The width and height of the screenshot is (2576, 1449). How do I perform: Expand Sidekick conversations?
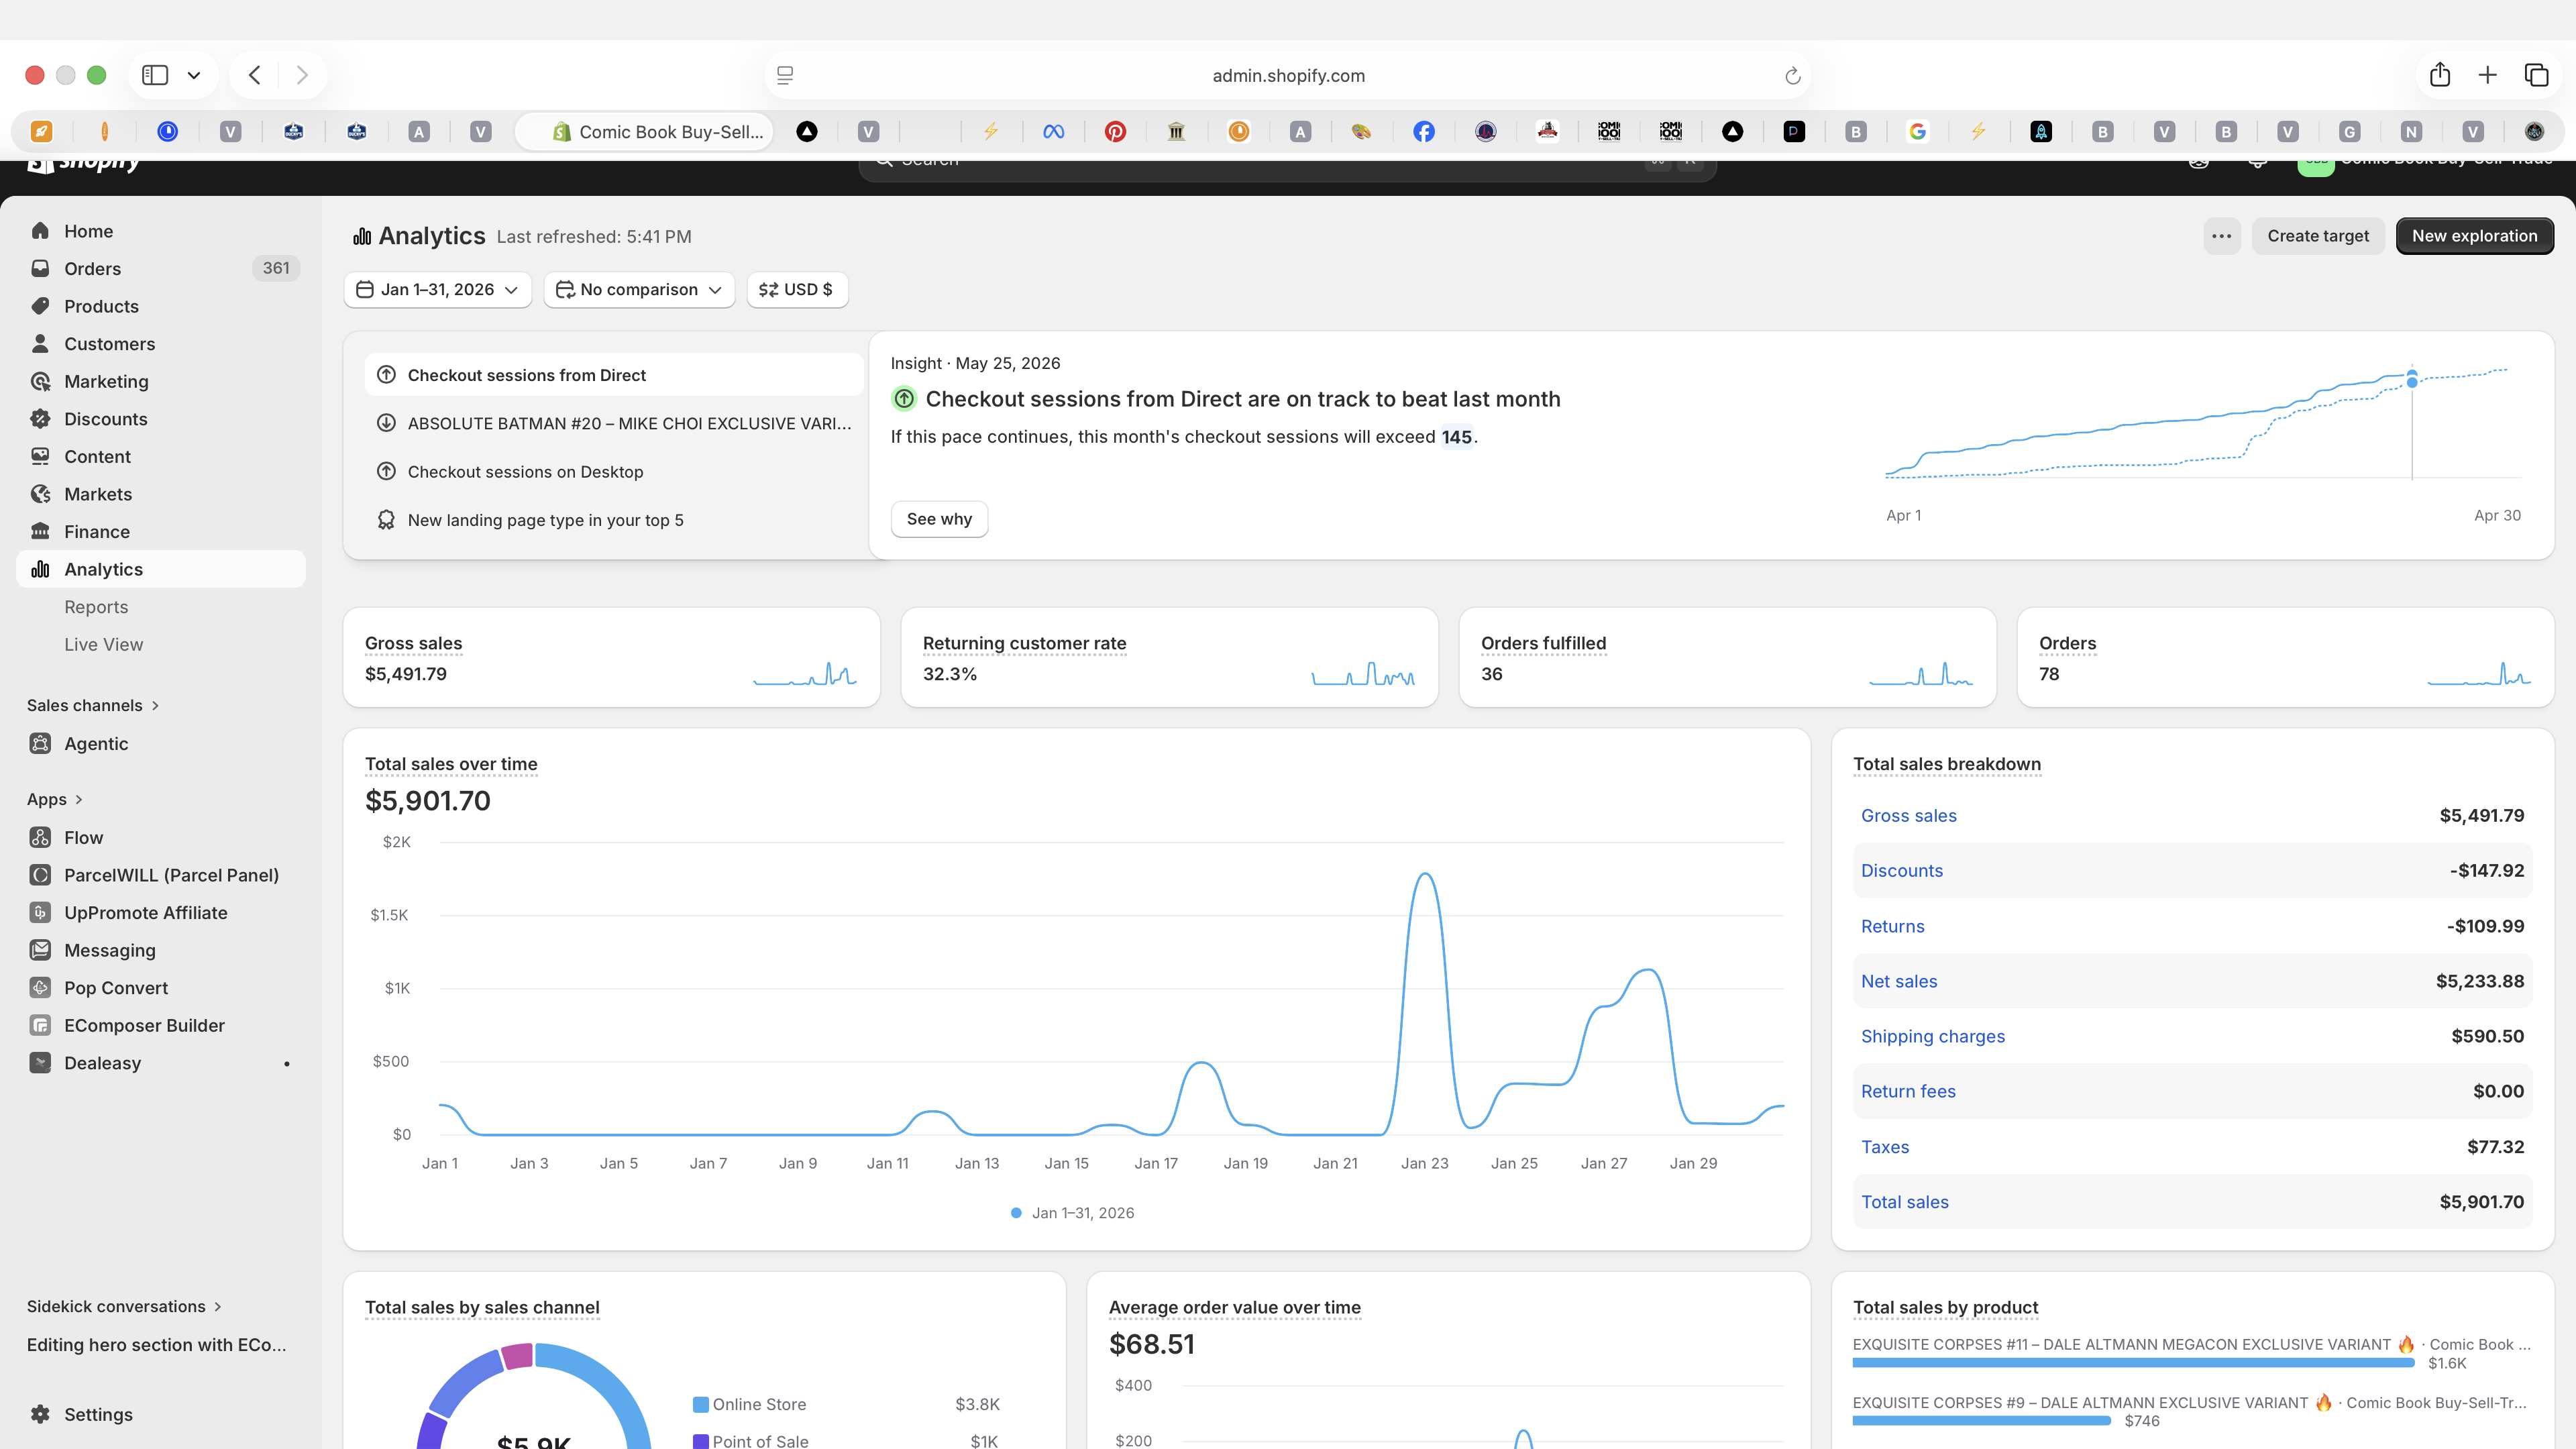pyautogui.click(x=124, y=1306)
